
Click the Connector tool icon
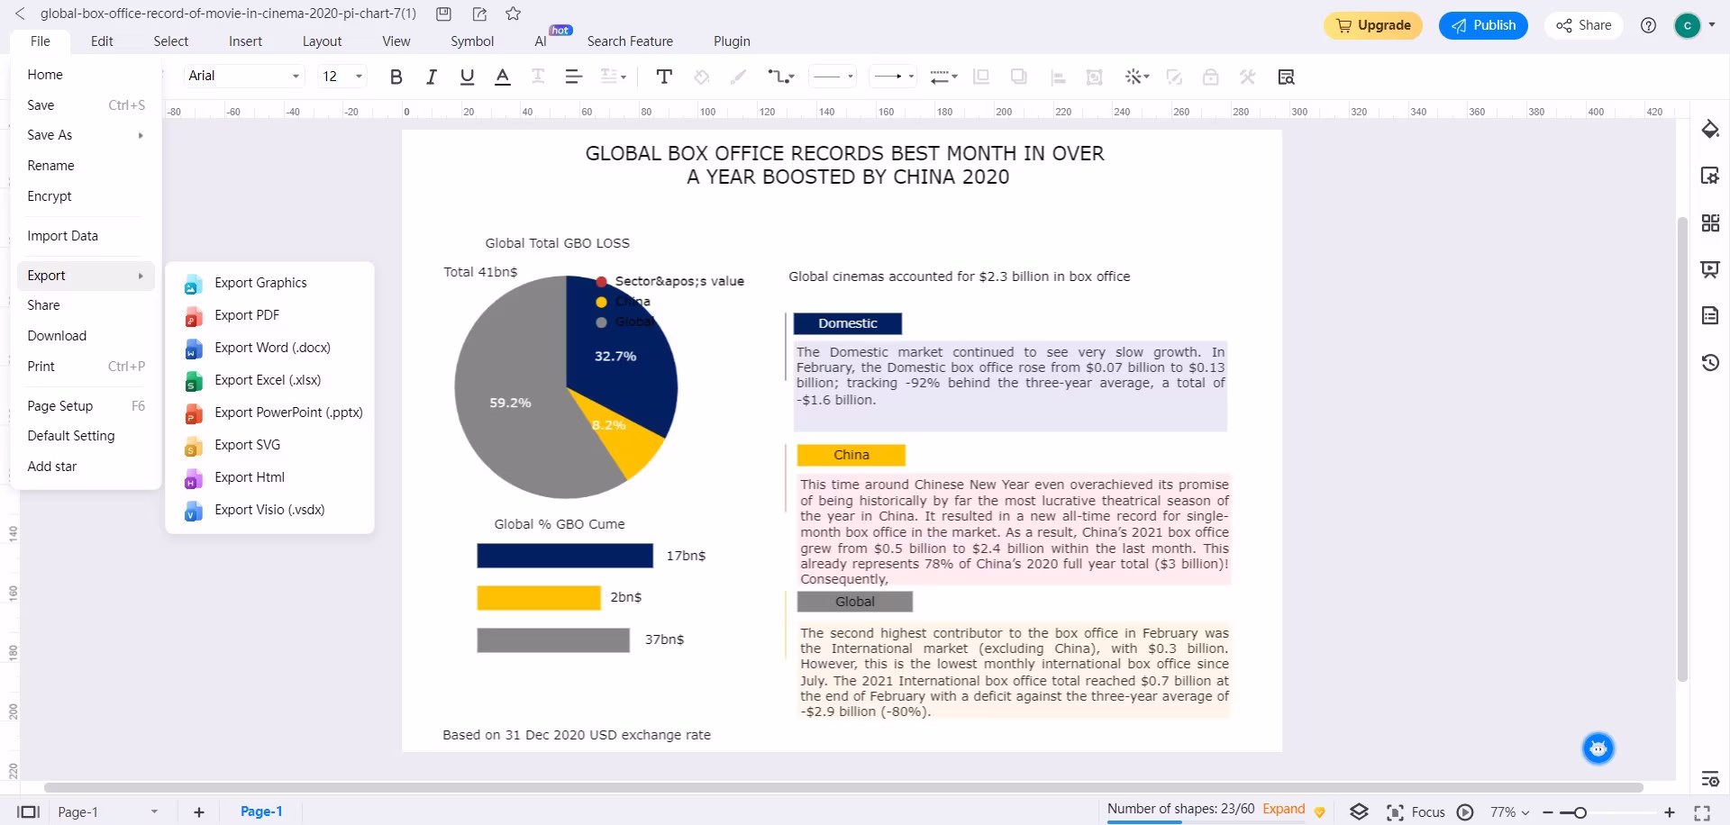pos(779,77)
